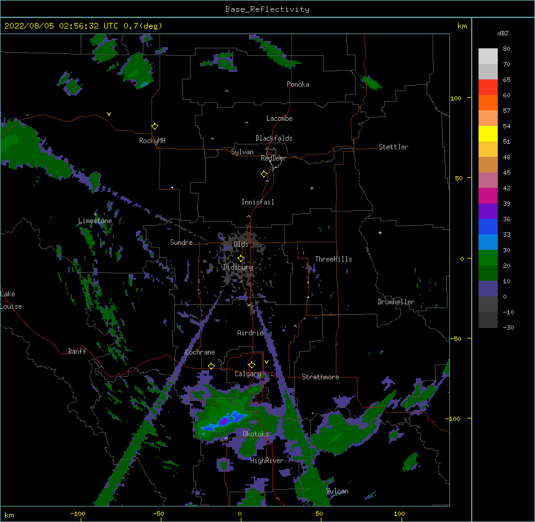Click the timestamp 2022/08/05 02:56:32 UTC
Screen dimensions: 535x522
(x=61, y=26)
